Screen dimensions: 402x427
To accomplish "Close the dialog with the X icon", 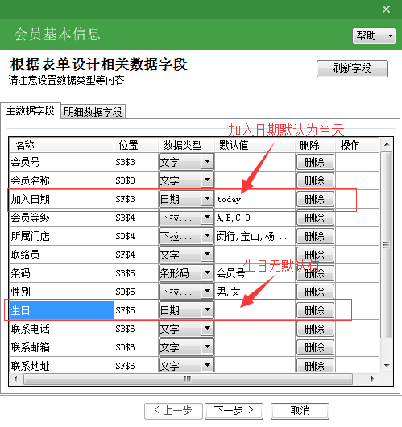I will coord(386,10).
